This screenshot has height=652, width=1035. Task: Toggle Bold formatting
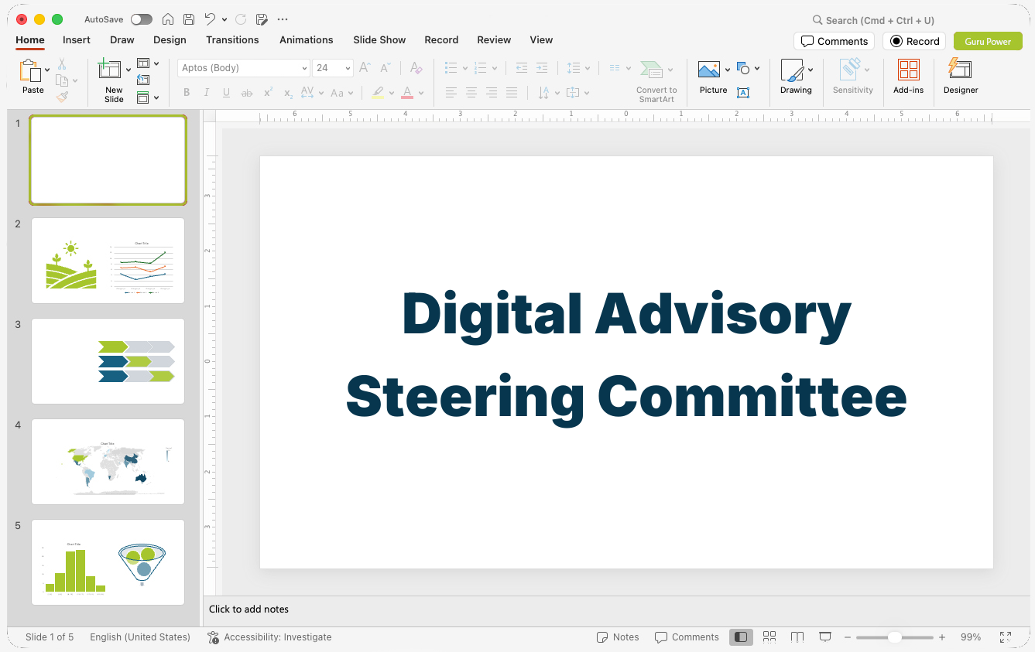[187, 93]
